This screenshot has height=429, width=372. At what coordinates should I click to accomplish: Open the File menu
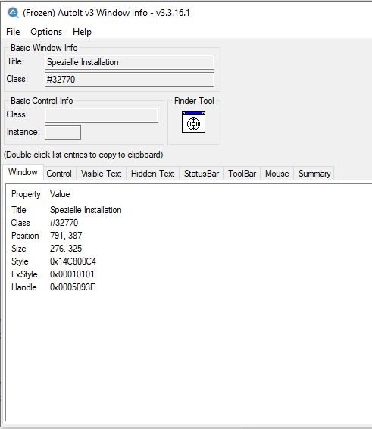pos(13,32)
